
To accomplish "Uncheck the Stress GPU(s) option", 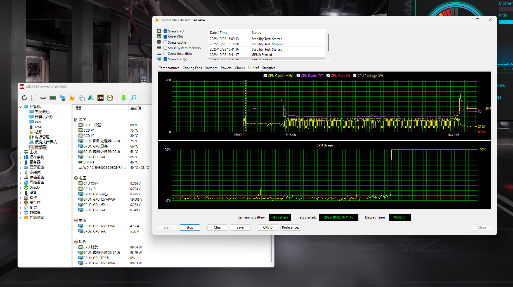I will click(x=166, y=59).
